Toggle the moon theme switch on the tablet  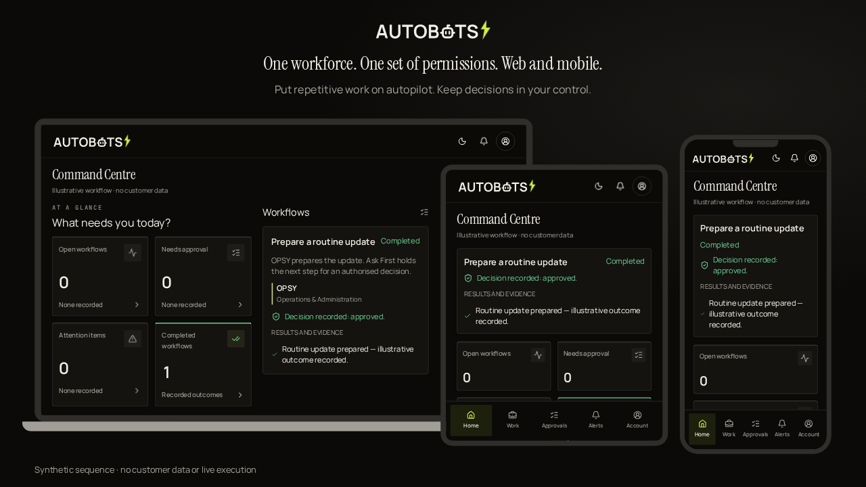[x=599, y=186]
